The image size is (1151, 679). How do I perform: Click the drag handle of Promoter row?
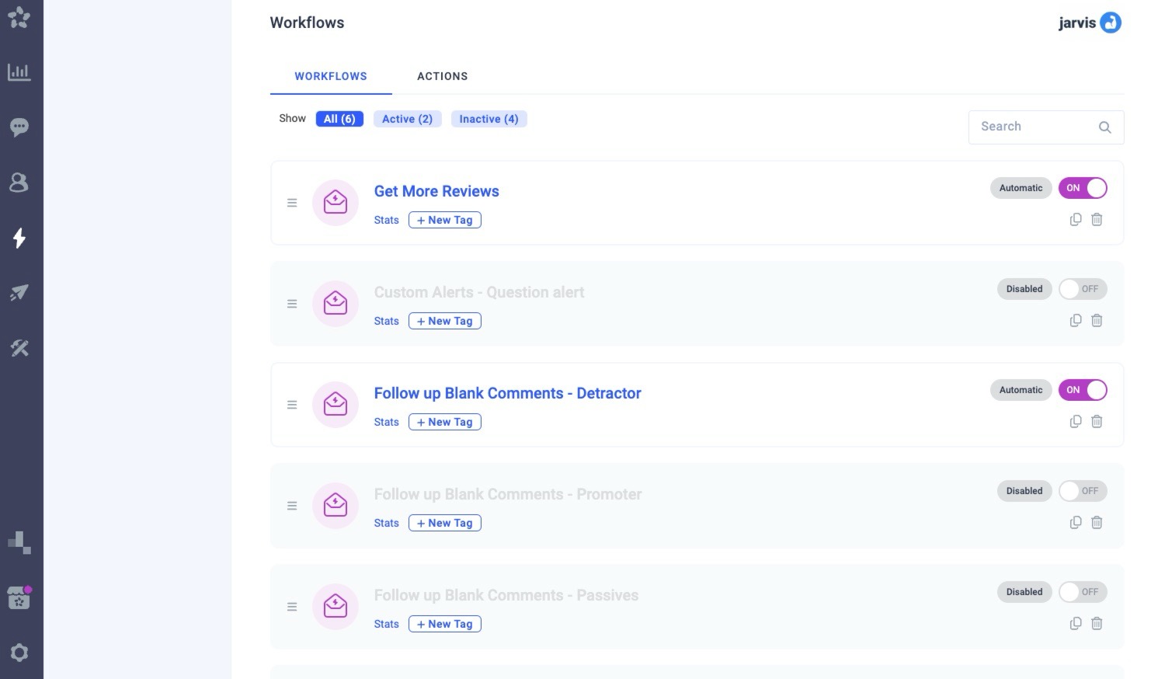(x=292, y=506)
